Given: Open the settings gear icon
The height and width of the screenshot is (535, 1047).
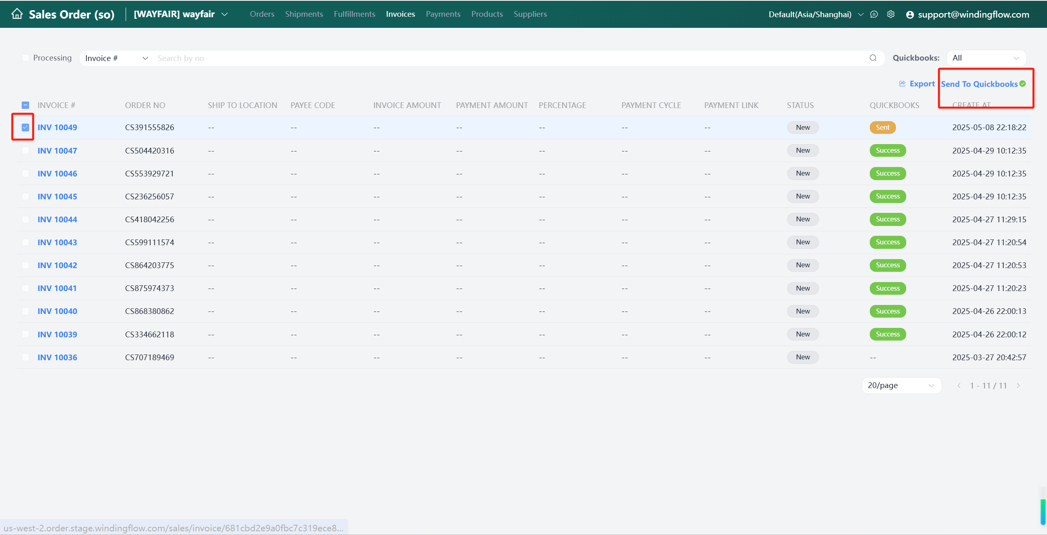Looking at the screenshot, I should 891,14.
